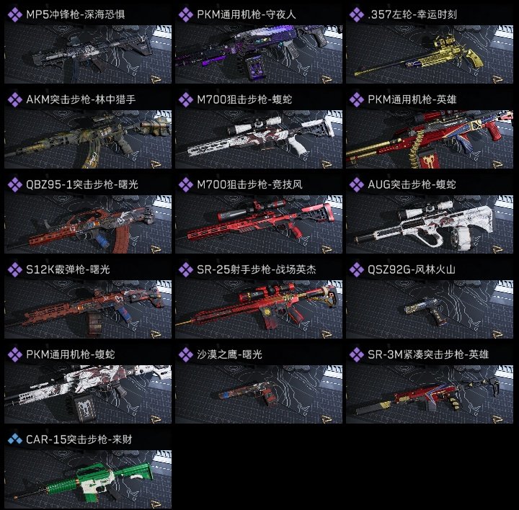This screenshot has width=519, height=510.
Task: Click the purple rarity icon beside MP5冲锋枪-深海恐惧
Action: [x=15, y=15]
